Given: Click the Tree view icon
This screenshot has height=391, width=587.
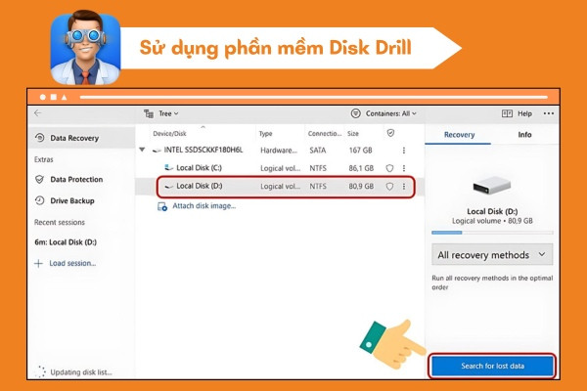Looking at the screenshot, I should tap(149, 113).
